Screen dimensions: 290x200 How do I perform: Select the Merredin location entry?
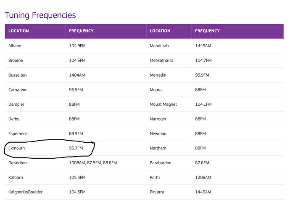point(158,75)
